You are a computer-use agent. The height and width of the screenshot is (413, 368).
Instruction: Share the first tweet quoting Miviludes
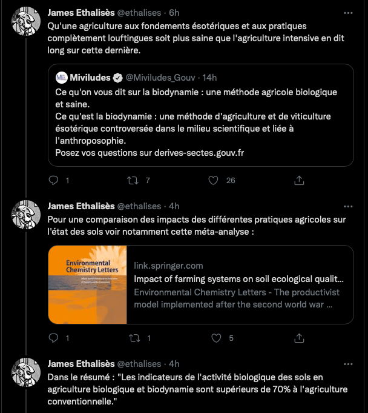coord(298,181)
